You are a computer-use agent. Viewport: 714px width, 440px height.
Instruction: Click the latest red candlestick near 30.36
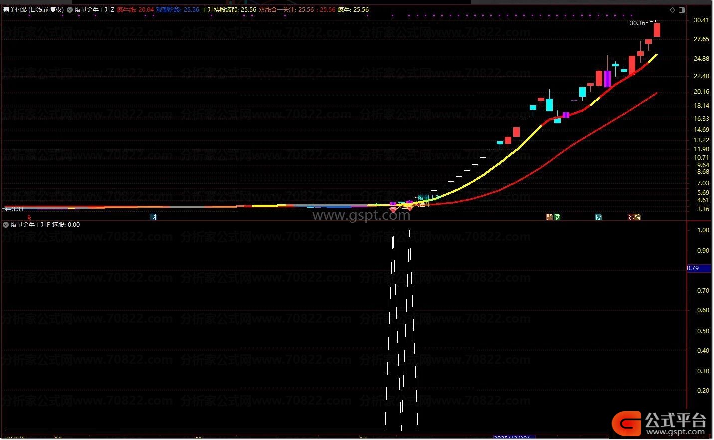(x=657, y=30)
